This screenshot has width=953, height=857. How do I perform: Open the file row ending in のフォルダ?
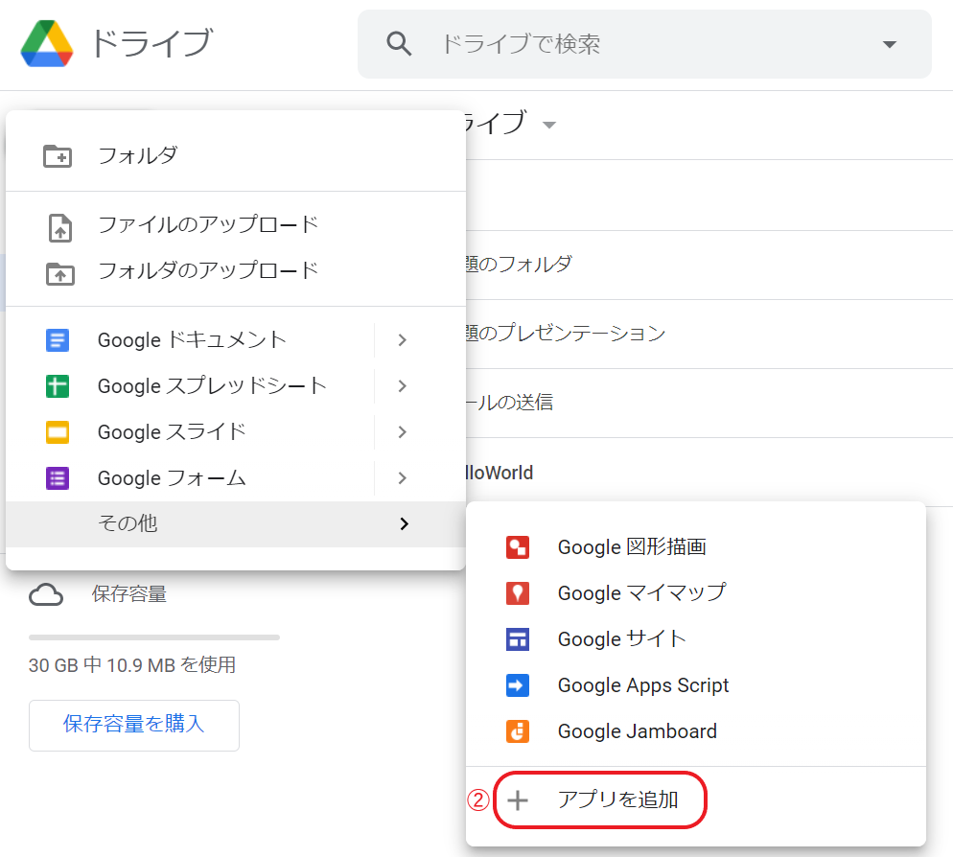click(709, 265)
